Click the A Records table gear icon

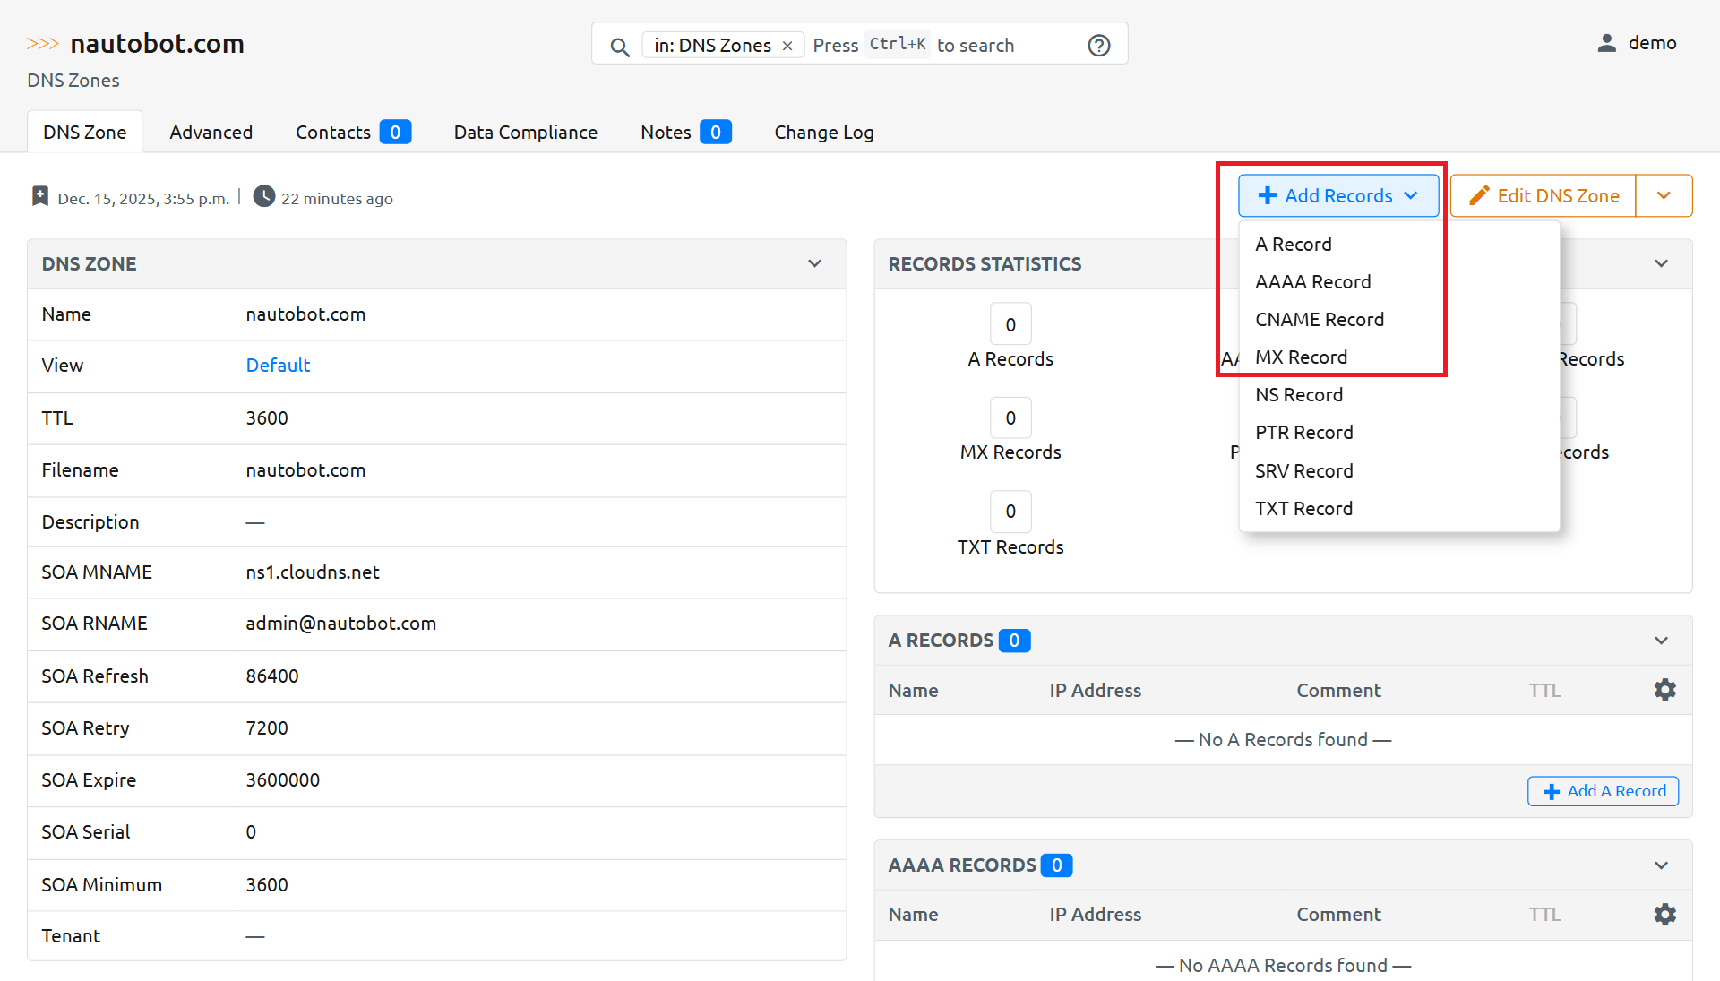coord(1664,690)
